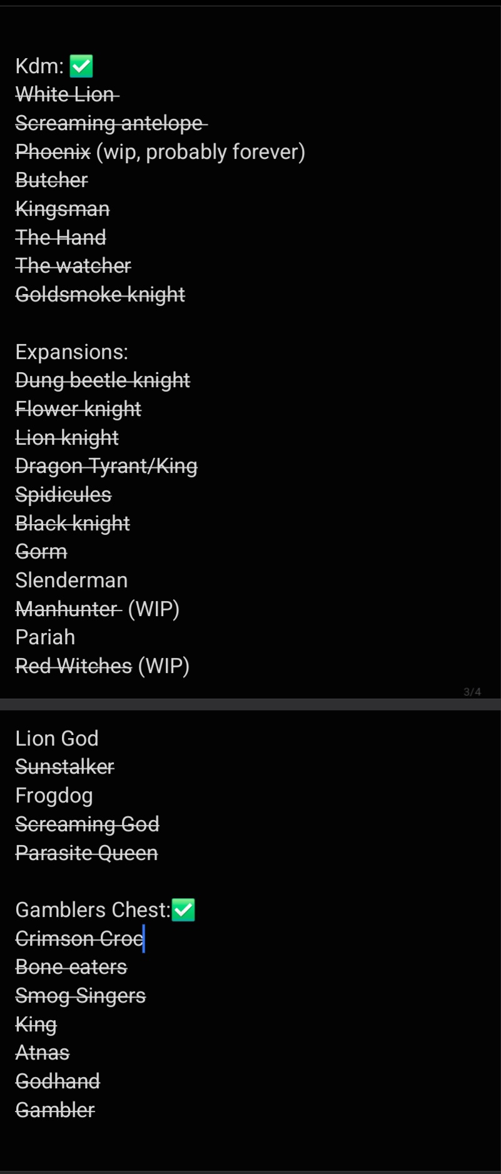The height and width of the screenshot is (1174, 501).
Task: Place cursor on Slenderman line
Action: [71, 580]
